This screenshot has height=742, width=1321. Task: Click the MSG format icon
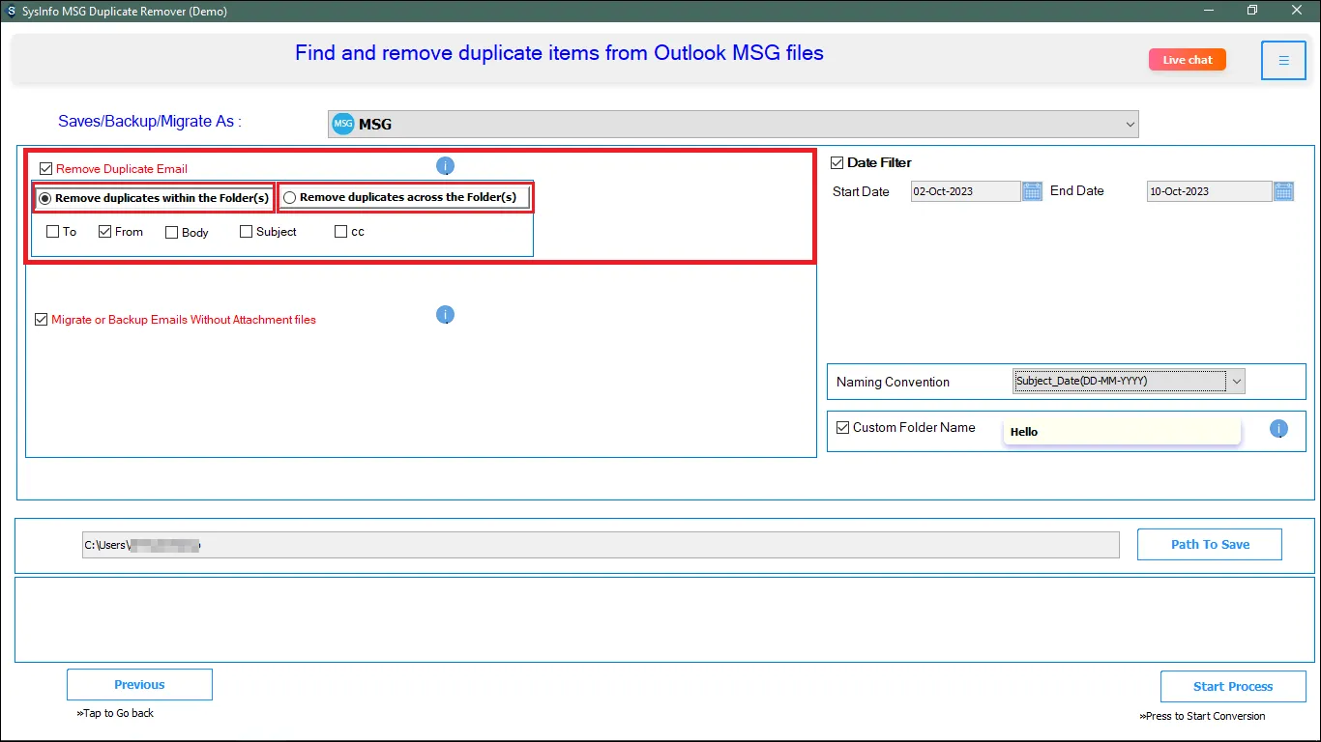tap(343, 125)
